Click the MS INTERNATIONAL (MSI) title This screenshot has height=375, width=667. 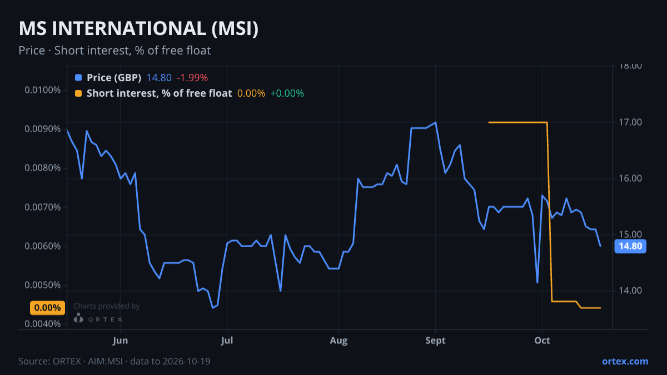138,29
